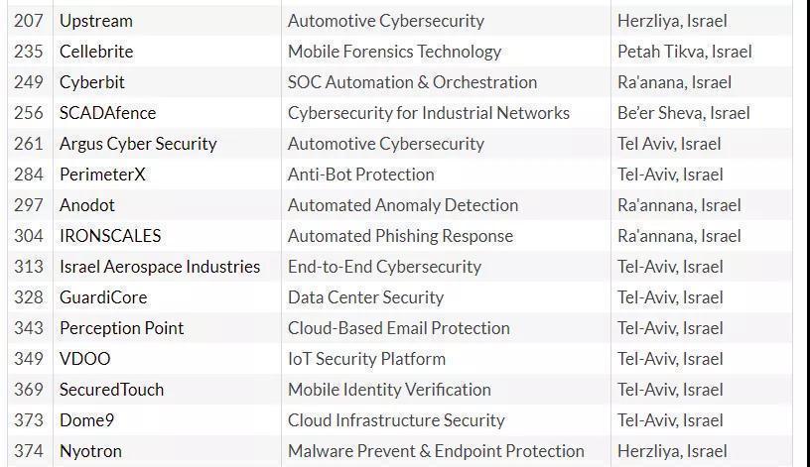Screen dimensions: 810x467
Task: Open the SCADAfence entry
Action: [x=107, y=113]
